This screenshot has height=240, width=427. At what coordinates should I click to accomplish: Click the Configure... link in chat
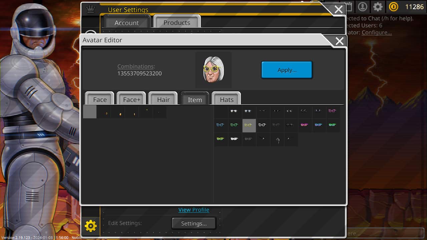[377, 32]
